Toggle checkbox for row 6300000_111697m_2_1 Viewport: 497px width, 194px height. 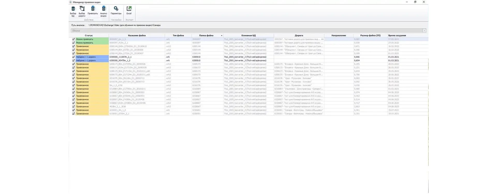pos(74,57)
